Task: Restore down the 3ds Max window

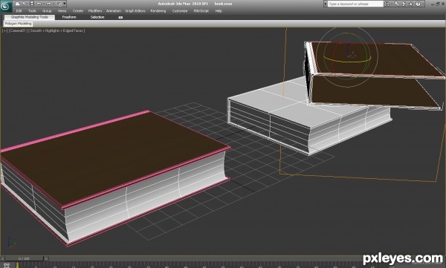Action: [438, 4]
